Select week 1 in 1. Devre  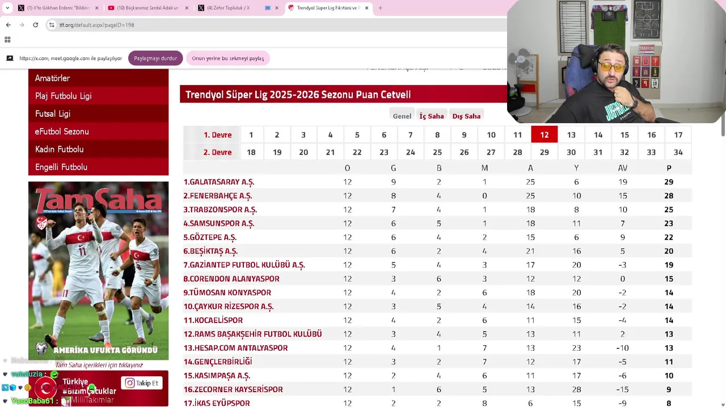[x=251, y=135]
